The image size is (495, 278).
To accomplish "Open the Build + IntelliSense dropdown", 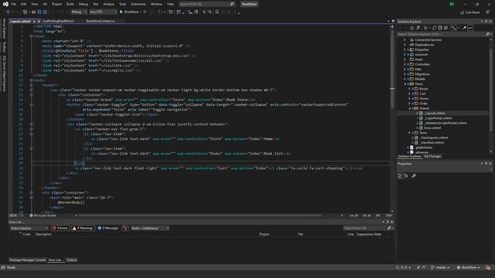I will tap(150, 229).
